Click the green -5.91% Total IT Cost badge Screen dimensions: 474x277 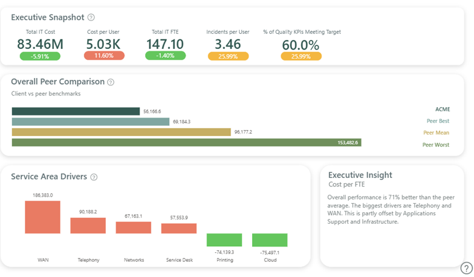point(40,56)
